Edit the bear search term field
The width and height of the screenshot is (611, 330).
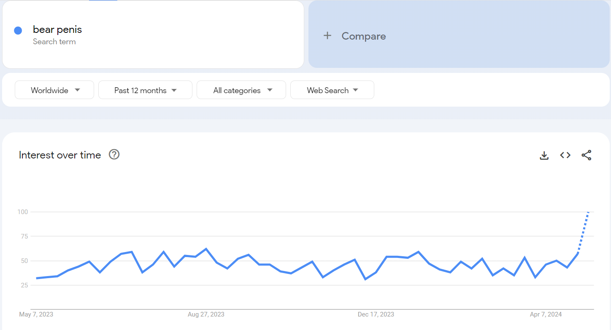pos(57,30)
